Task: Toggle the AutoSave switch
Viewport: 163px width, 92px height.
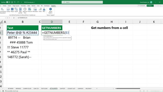Action: click(8, 2)
